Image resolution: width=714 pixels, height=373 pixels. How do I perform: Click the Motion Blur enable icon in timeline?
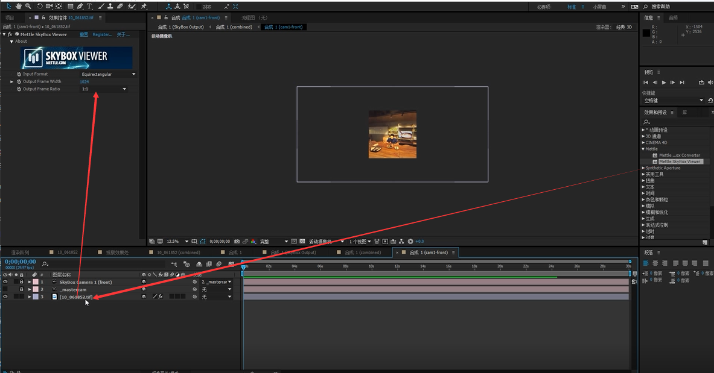click(219, 264)
